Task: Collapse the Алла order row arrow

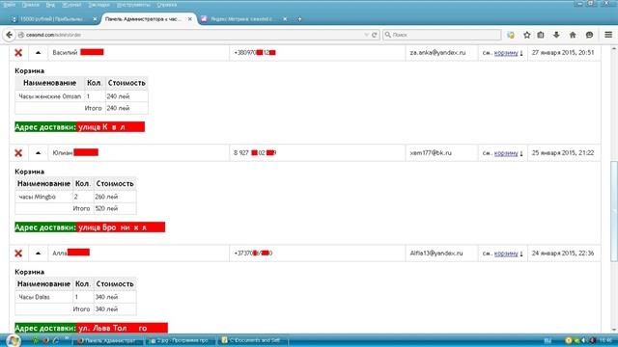Action: [39, 253]
